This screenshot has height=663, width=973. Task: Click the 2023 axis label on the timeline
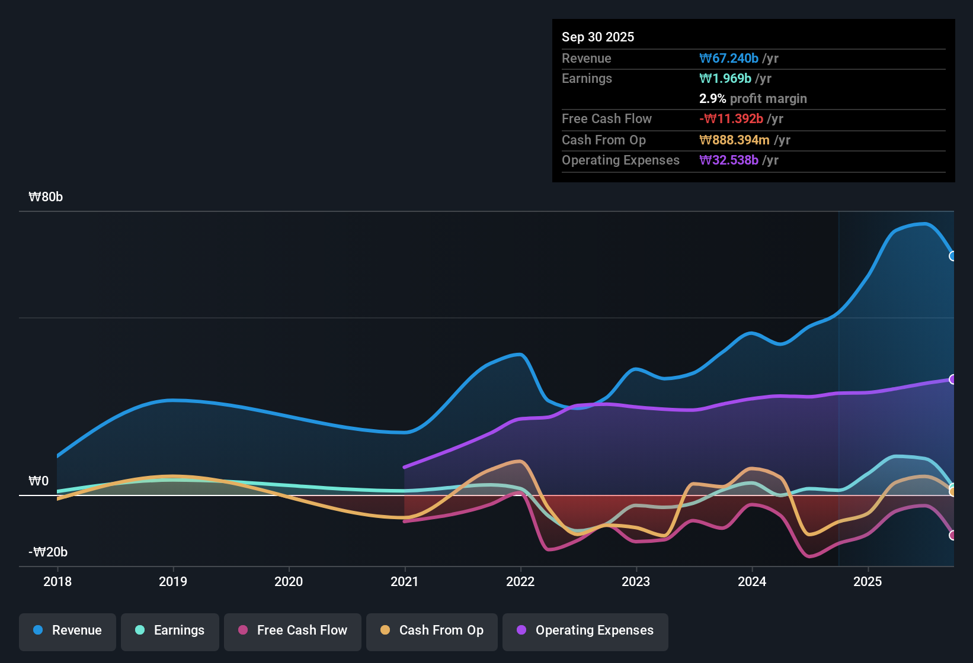636,582
